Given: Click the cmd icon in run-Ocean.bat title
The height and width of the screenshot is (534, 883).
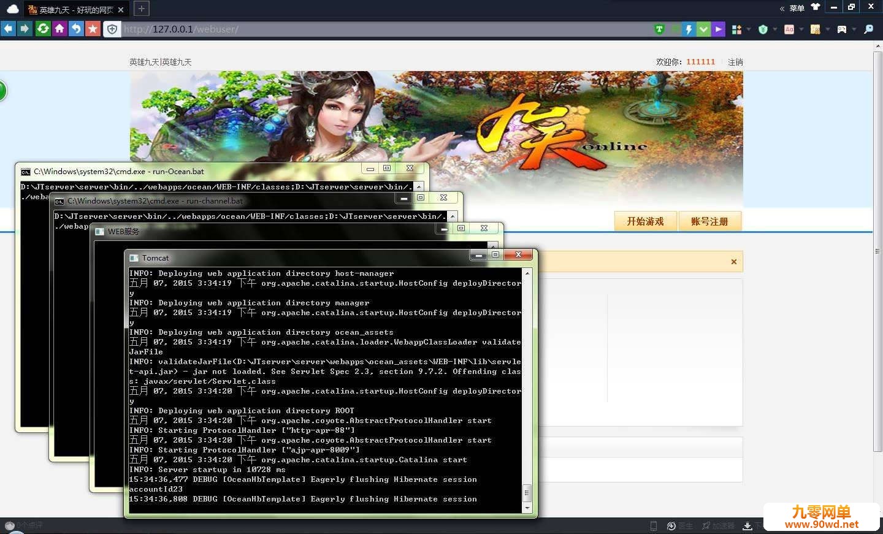Looking at the screenshot, I should tap(26, 172).
